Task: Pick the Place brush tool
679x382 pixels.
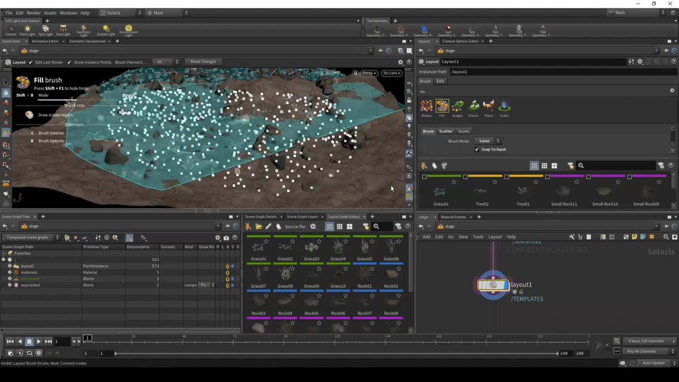Action: [x=489, y=106]
